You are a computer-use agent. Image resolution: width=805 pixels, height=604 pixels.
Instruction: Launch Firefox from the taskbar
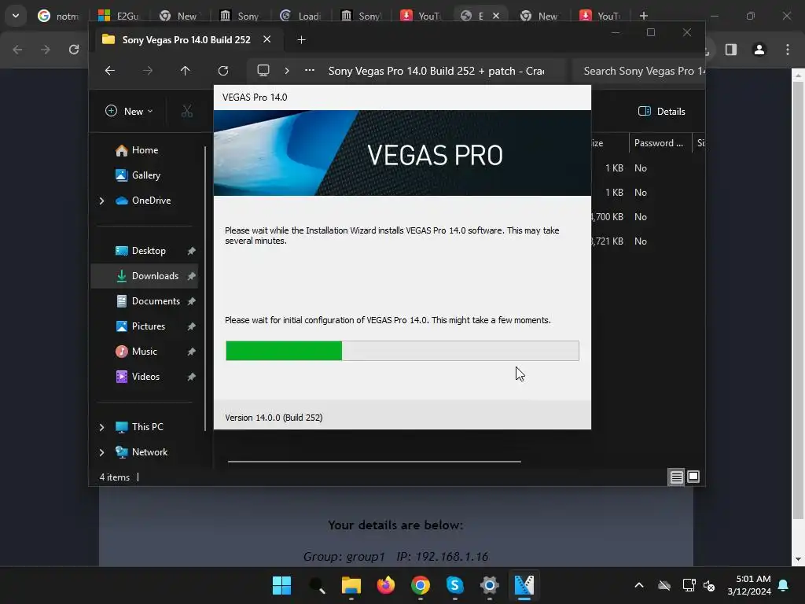click(386, 585)
